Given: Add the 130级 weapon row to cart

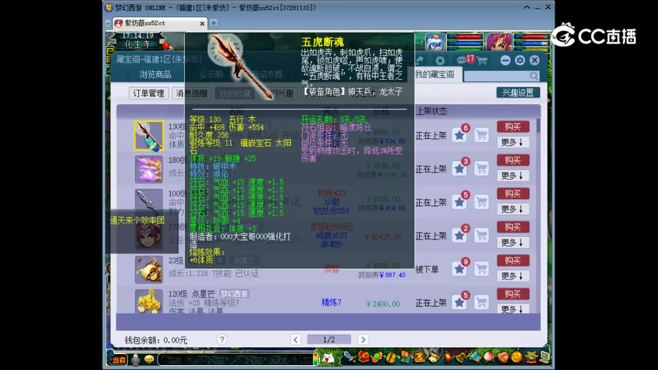Looking at the screenshot, I should point(481,135).
